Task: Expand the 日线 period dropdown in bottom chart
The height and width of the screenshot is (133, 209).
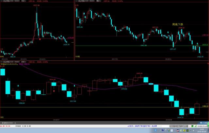Action: pos(24,61)
